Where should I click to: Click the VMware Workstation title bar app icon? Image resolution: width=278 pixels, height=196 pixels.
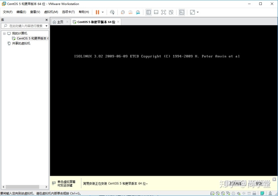pyautogui.click(x=4, y=4)
